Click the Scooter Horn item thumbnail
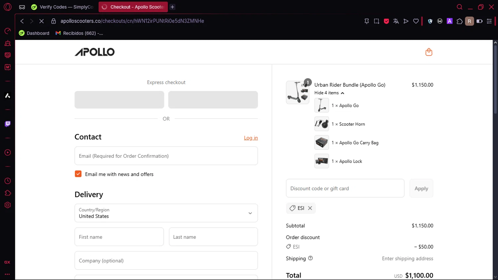The image size is (498, 280). 322,124
